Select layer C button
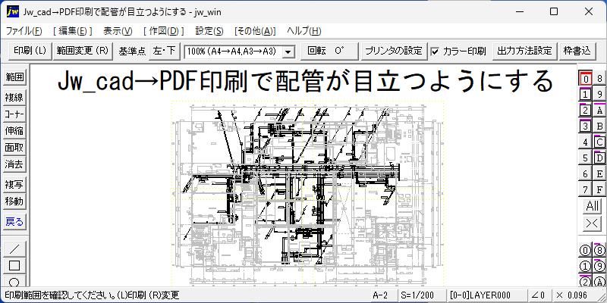This screenshot has height=303, width=607. click(x=599, y=142)
